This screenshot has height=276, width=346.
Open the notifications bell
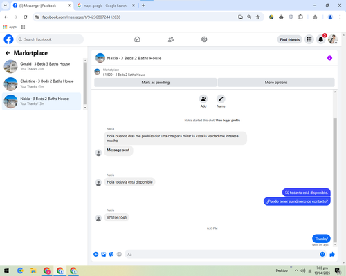320,39
